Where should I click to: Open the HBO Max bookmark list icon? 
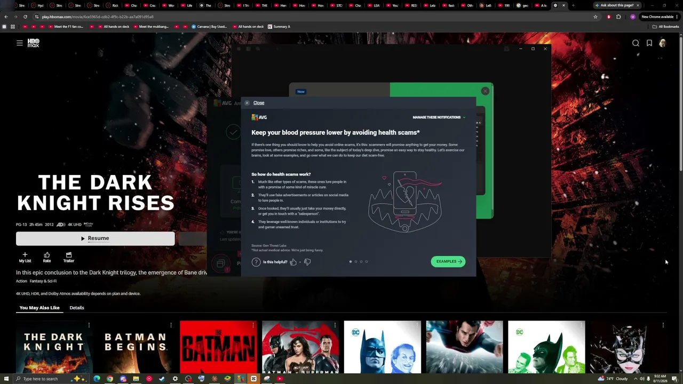[x=649, y=43]
